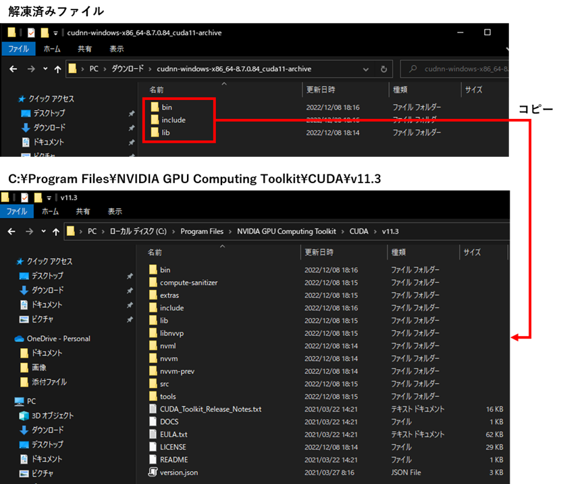Open the 共有 tab in the cudnn archive window
Screen dimensions: 584x484
tap(84, 49)
